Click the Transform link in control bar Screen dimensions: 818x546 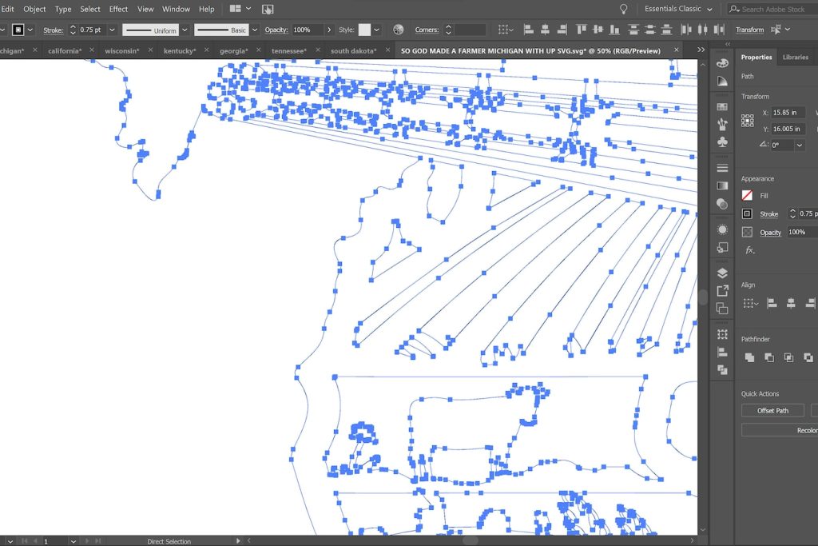pos(749,30)
